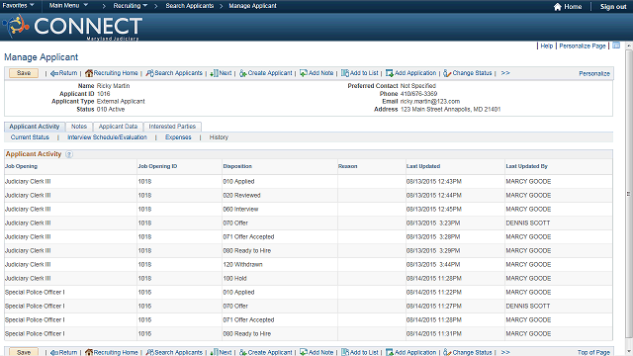
Task: Jump to Top of Page link
Action: pos(593,352)
